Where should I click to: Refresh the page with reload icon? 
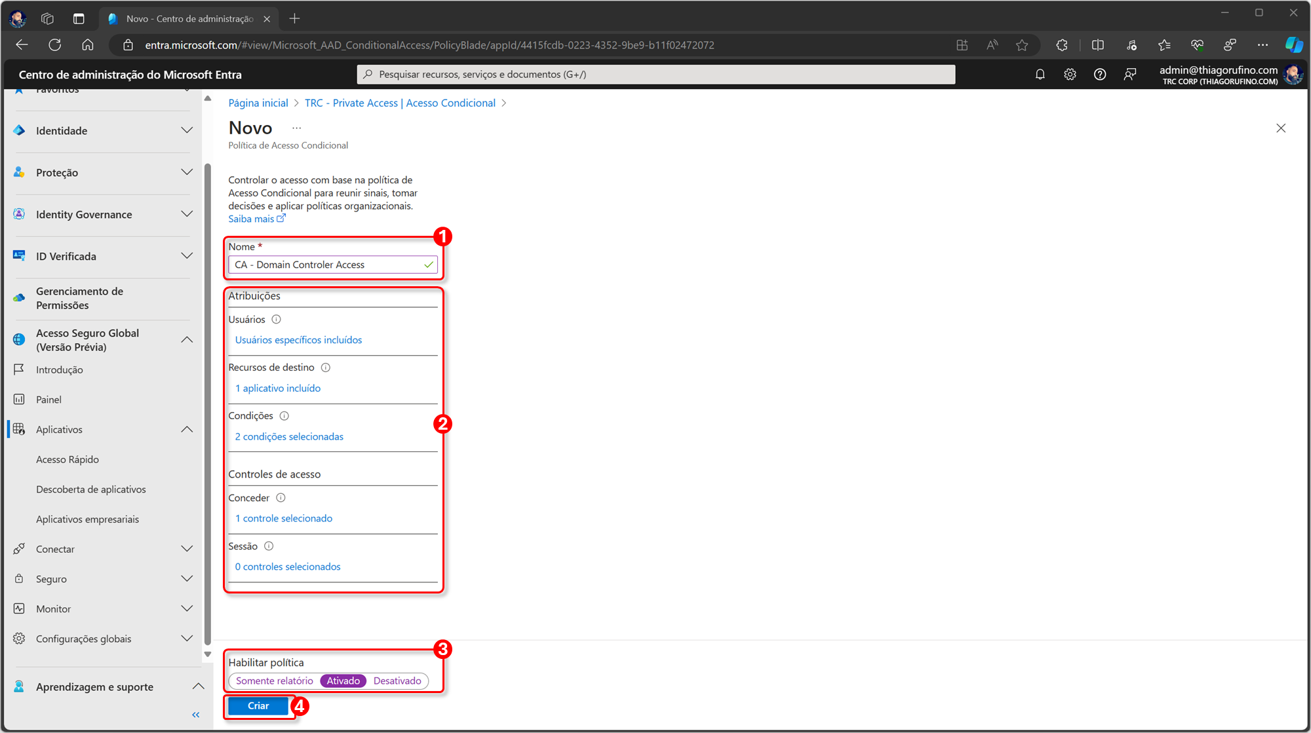click(55, 45)
